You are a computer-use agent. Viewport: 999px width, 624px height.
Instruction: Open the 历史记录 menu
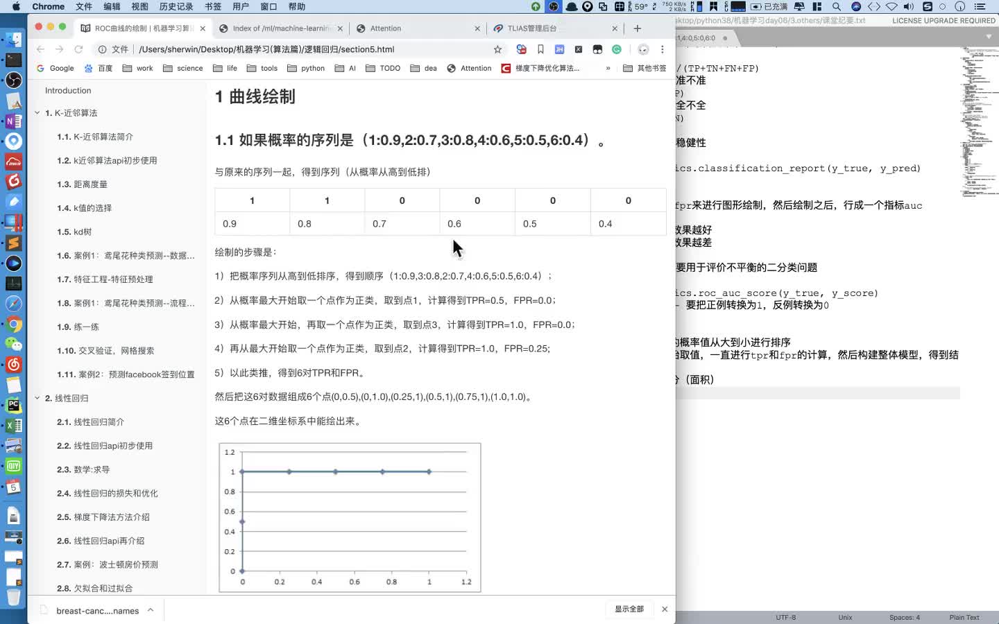point(176,6)
